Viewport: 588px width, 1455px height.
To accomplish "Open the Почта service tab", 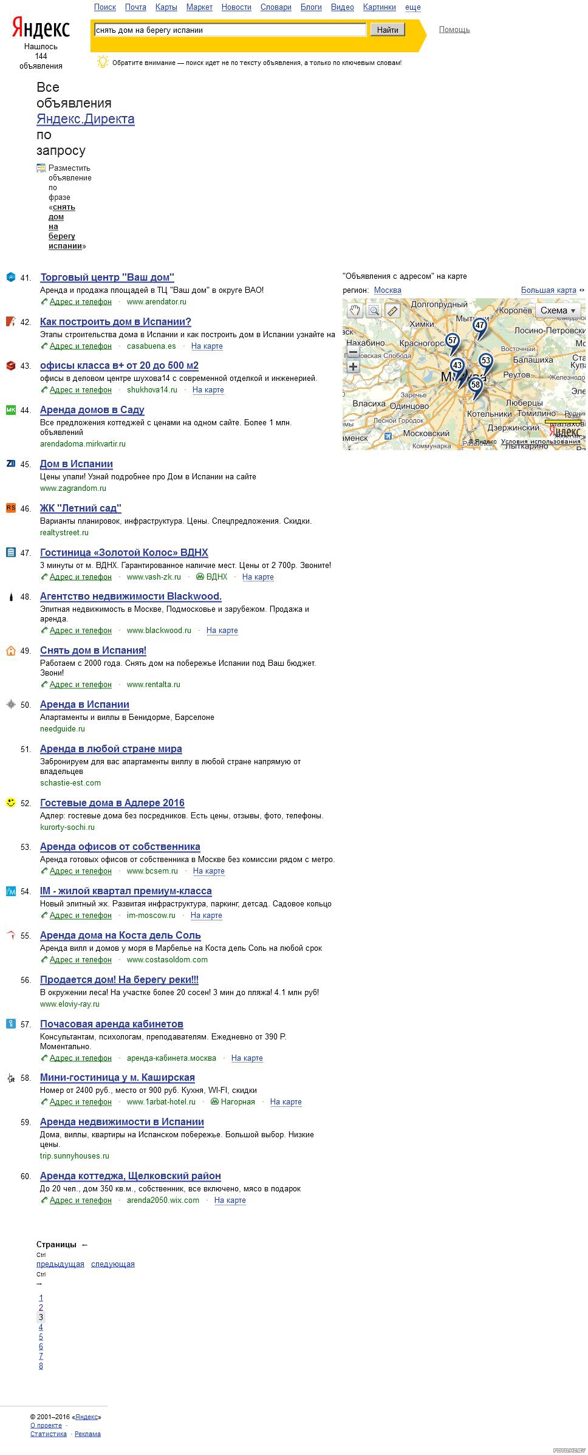I will point(135,7).
